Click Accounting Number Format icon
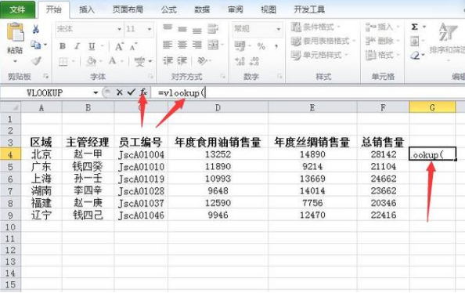Viewport: 465px width, 293px height. pos(240,46)
